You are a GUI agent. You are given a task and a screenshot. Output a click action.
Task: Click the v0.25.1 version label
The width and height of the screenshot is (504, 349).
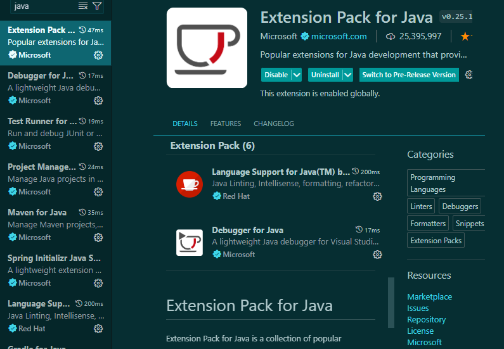point(456,16)
